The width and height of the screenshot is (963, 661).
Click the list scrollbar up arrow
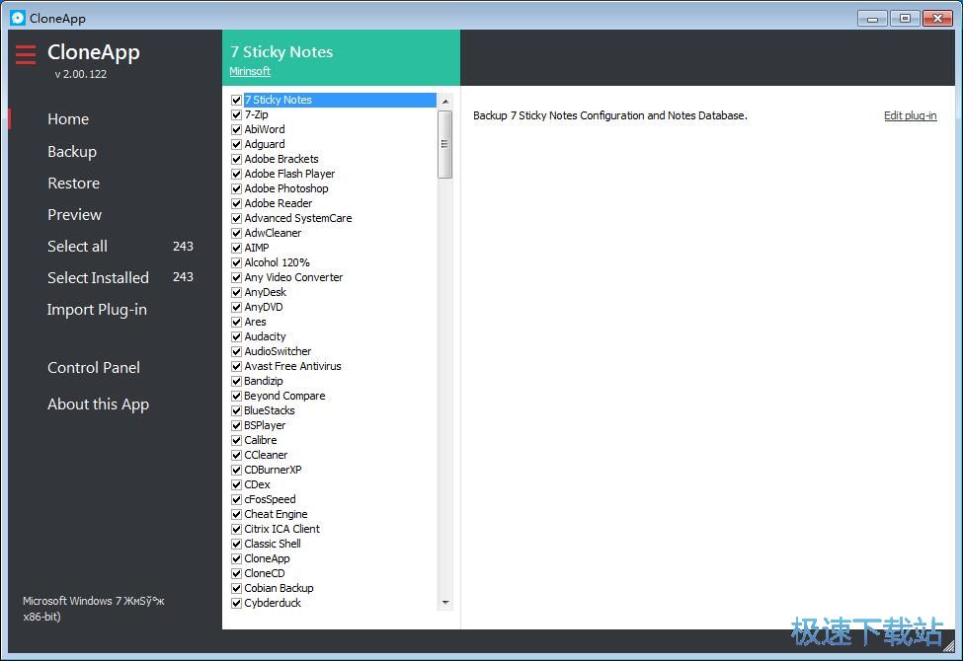click(x=445, y=102)
